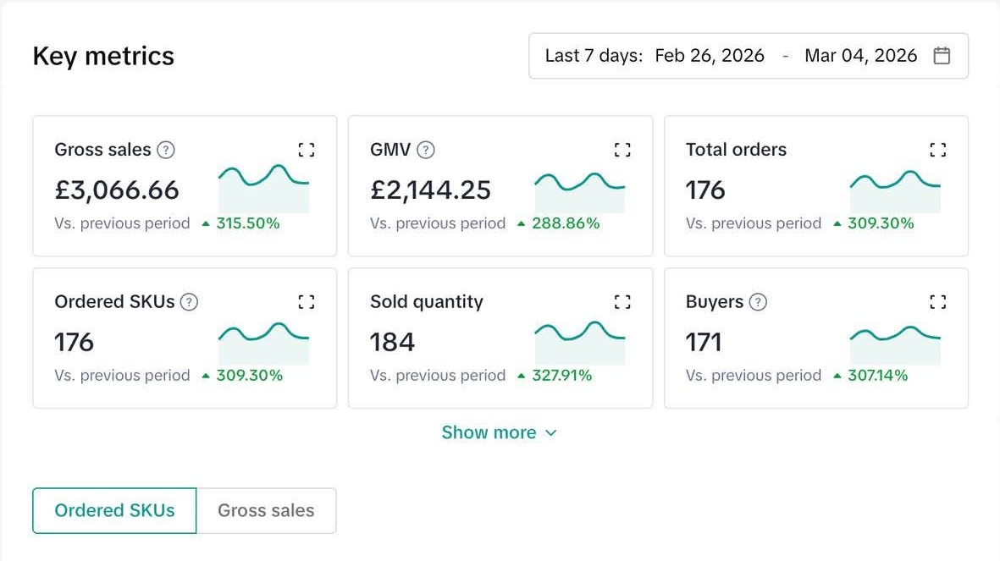Open the calendar icon in date picker
1000x561 pixels.
click(x=942, y=56)
